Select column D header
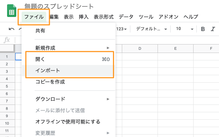The image size is (219, 137). pyautogui.click(x=140, y=49)
